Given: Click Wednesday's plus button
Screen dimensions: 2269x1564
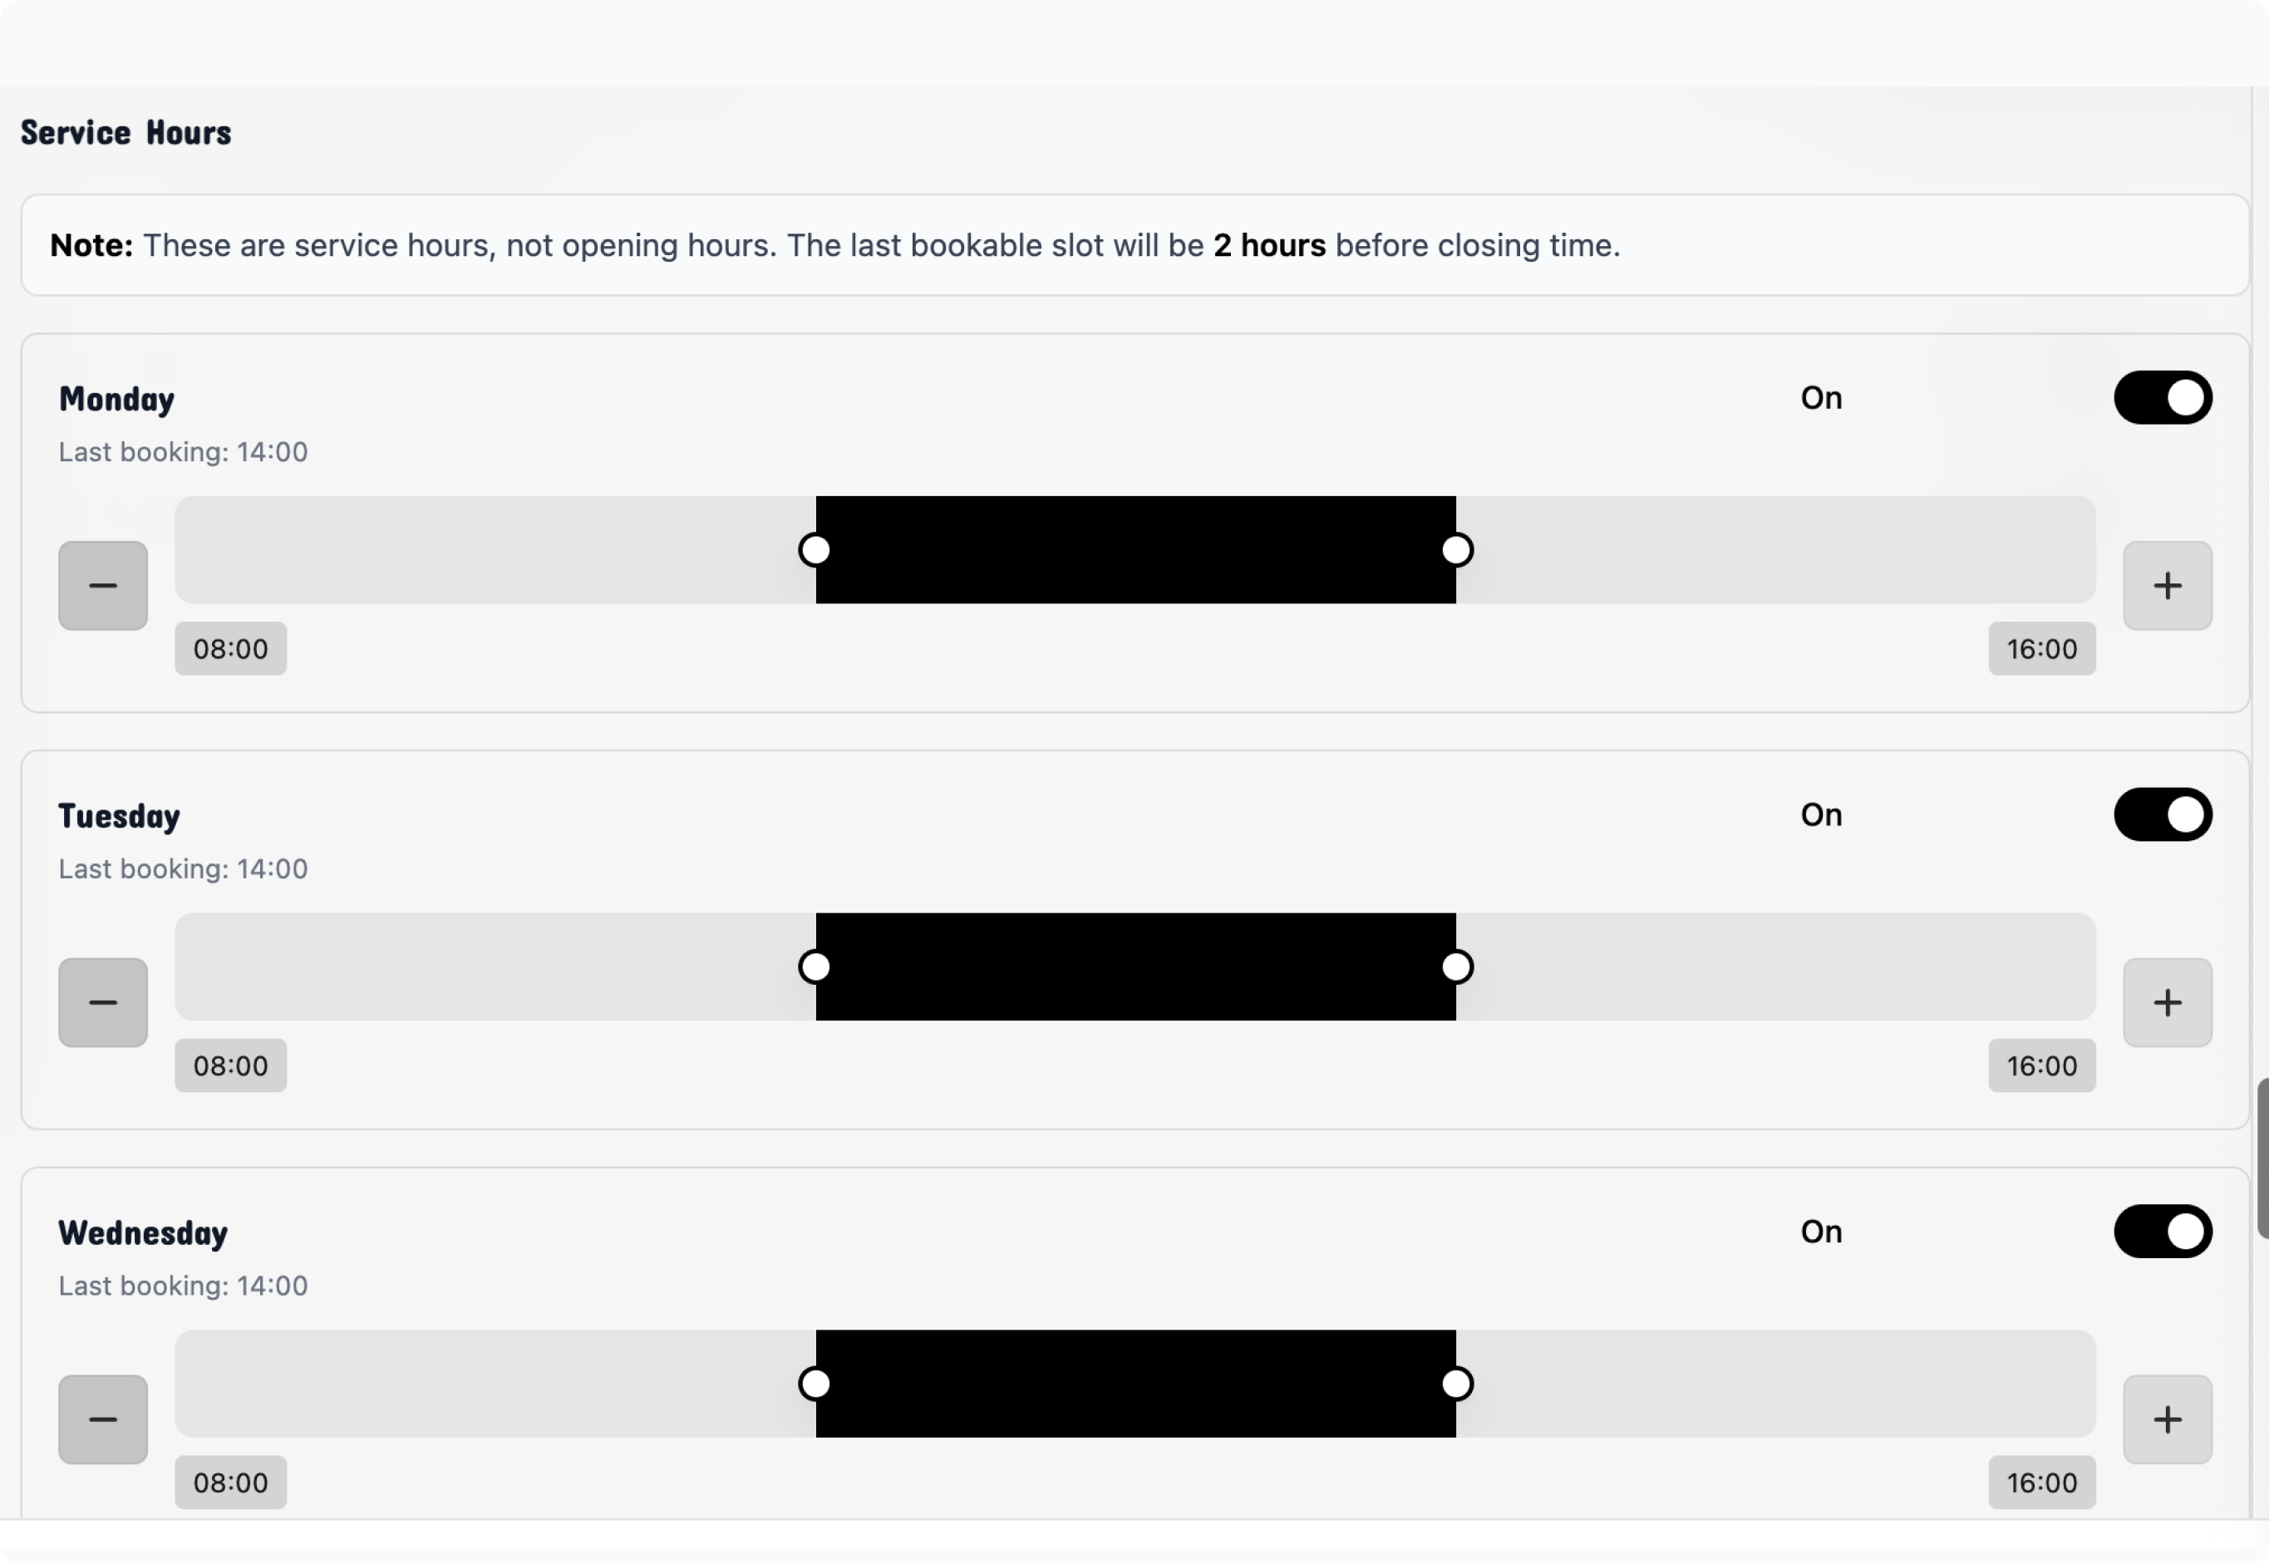Looking at the screenshot, I should (x=2167, y=1419).
